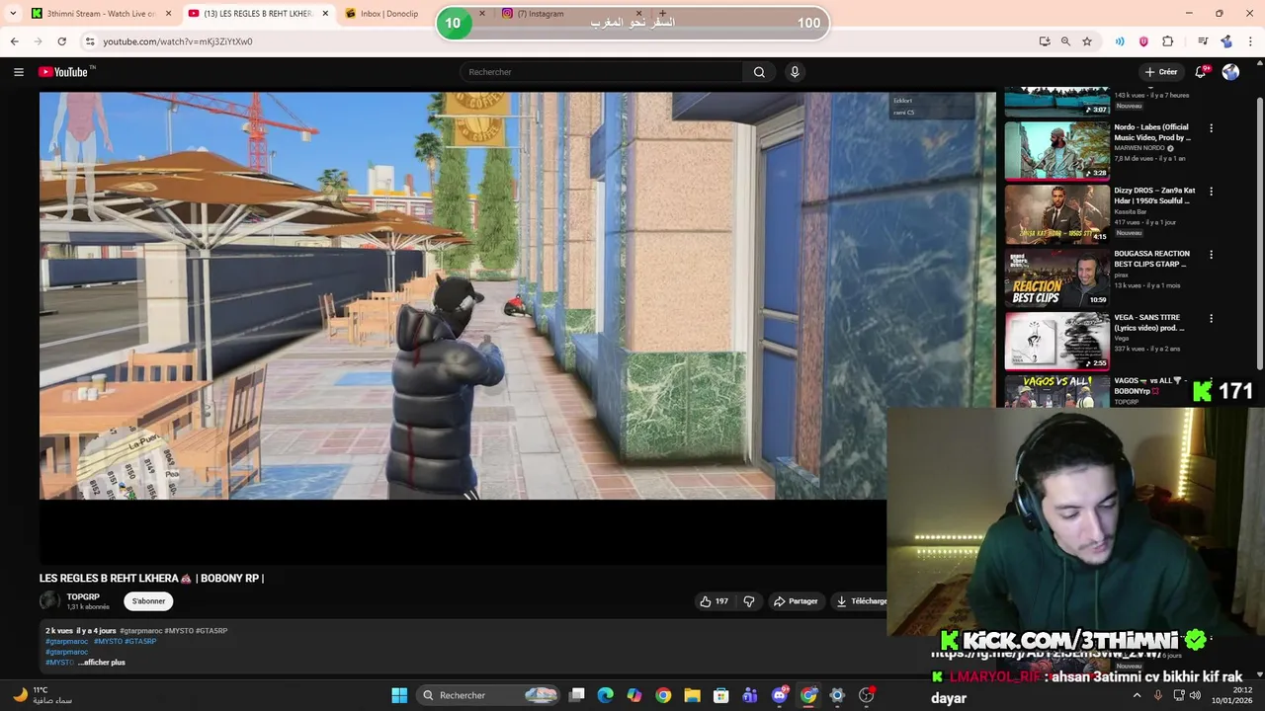
Task: Expand description with ...afficher plus
Action: pyautogui.click(x=103, y=663)
